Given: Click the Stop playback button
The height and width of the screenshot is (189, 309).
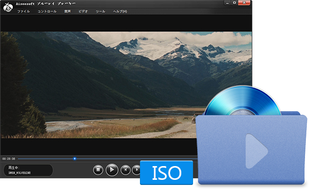Looking at the screenshot, I should [x=98, y=170].
